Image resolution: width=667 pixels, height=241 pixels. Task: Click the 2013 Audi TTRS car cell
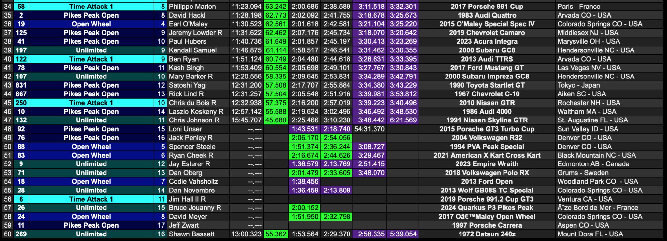click(x=487, y=59)
